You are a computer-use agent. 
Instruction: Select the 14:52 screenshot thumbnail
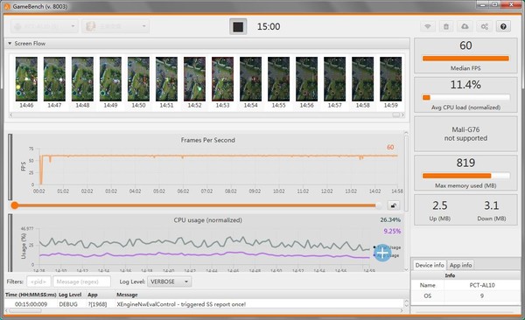click(x=194, y=80)
